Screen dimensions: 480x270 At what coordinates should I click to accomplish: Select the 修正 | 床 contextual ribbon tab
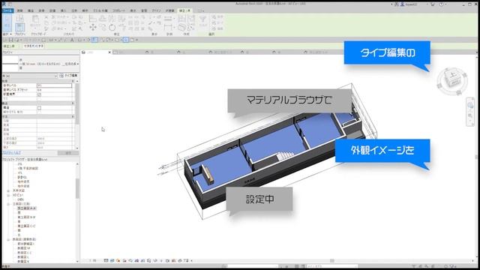[x=184, y=10]
